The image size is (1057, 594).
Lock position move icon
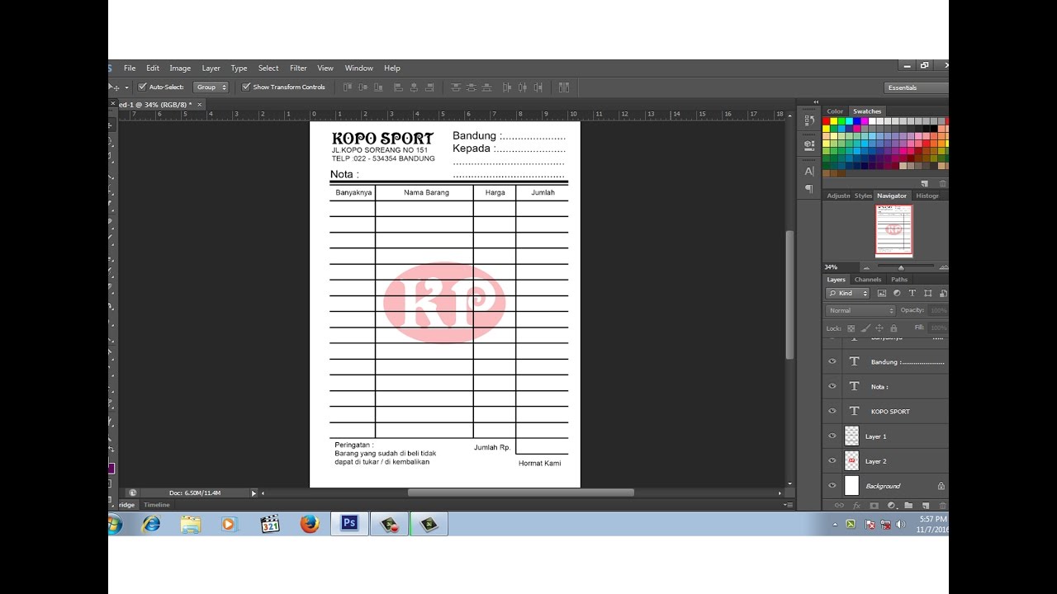(879, 328)
